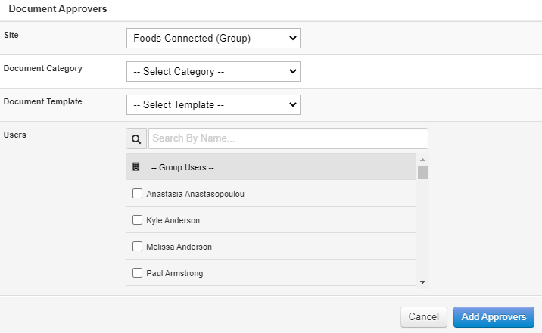
Task: Click the 'Users' label
Action: 15,135
